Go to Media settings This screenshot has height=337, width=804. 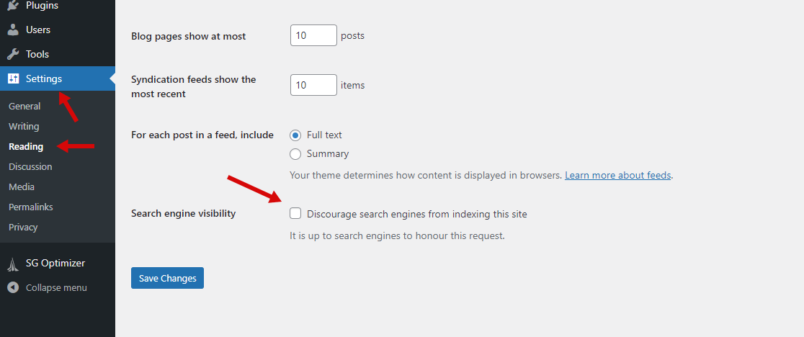22,187
